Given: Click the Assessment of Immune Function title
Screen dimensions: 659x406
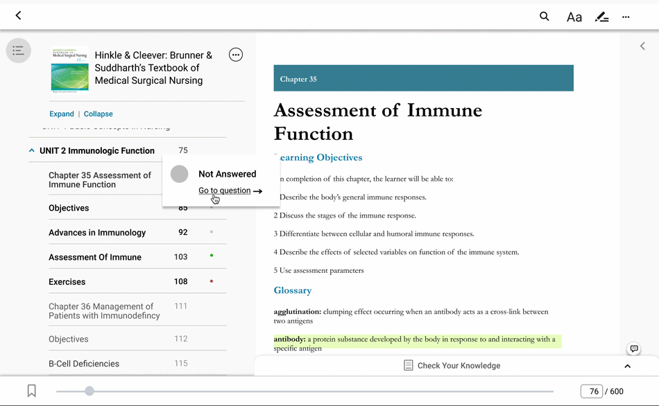Looking at the screenshot, I should coord(378,122).
